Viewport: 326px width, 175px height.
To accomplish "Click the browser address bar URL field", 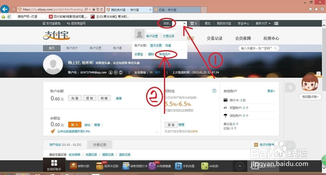I will click(x=52, y=9).
